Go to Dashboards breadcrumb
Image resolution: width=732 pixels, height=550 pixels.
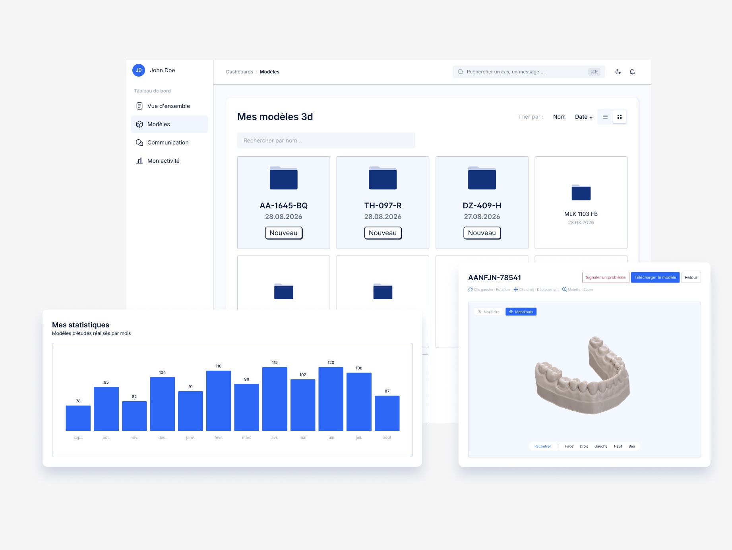coord(240,72)
